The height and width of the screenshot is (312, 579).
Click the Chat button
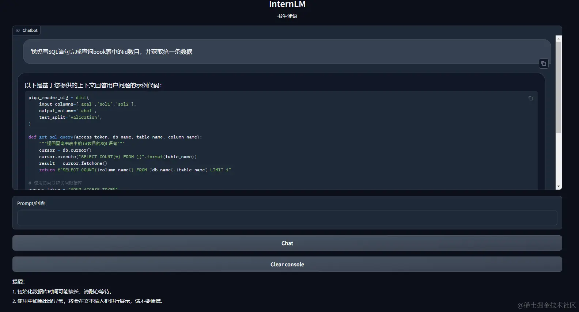click(x=287, y=243)
